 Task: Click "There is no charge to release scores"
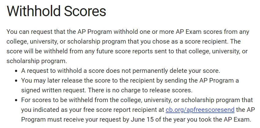140,90
